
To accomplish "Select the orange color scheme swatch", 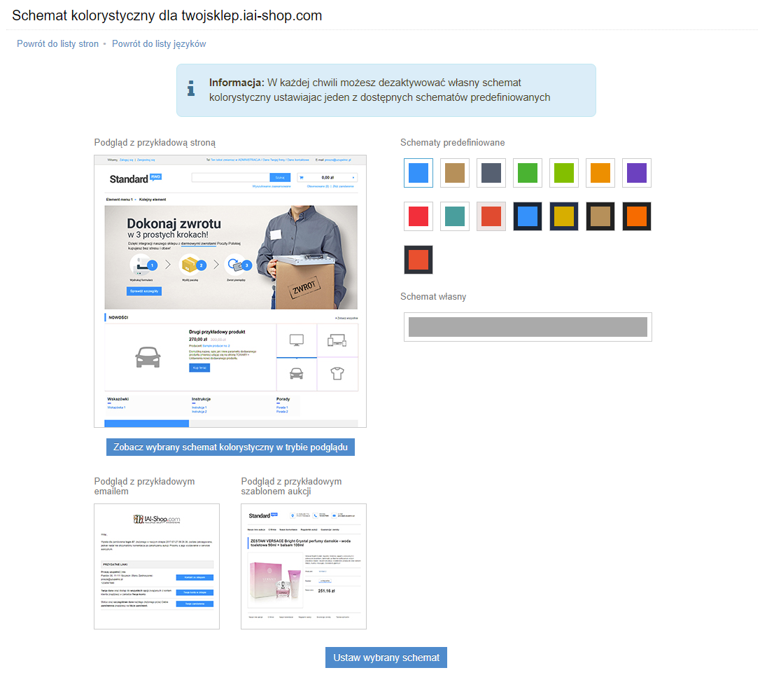I will [x=600, y=173].
